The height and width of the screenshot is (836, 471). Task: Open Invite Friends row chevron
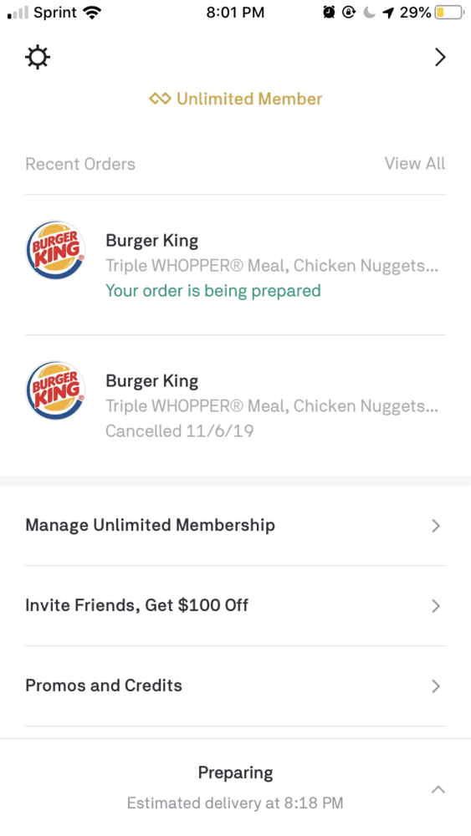click(x=436, y=606)
